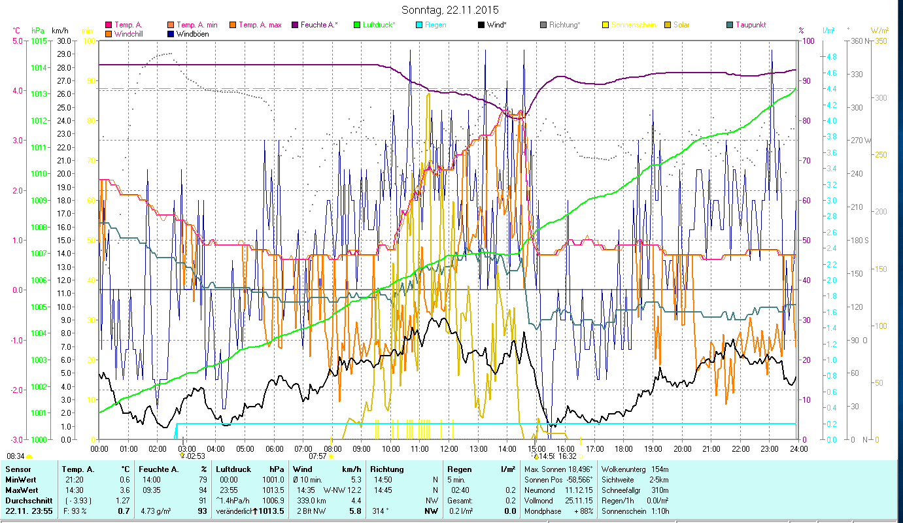This screenshot has width=903, height=523.
Task: Click the 'Gesamt:' rain total label
Action: [x=460, y=501]
